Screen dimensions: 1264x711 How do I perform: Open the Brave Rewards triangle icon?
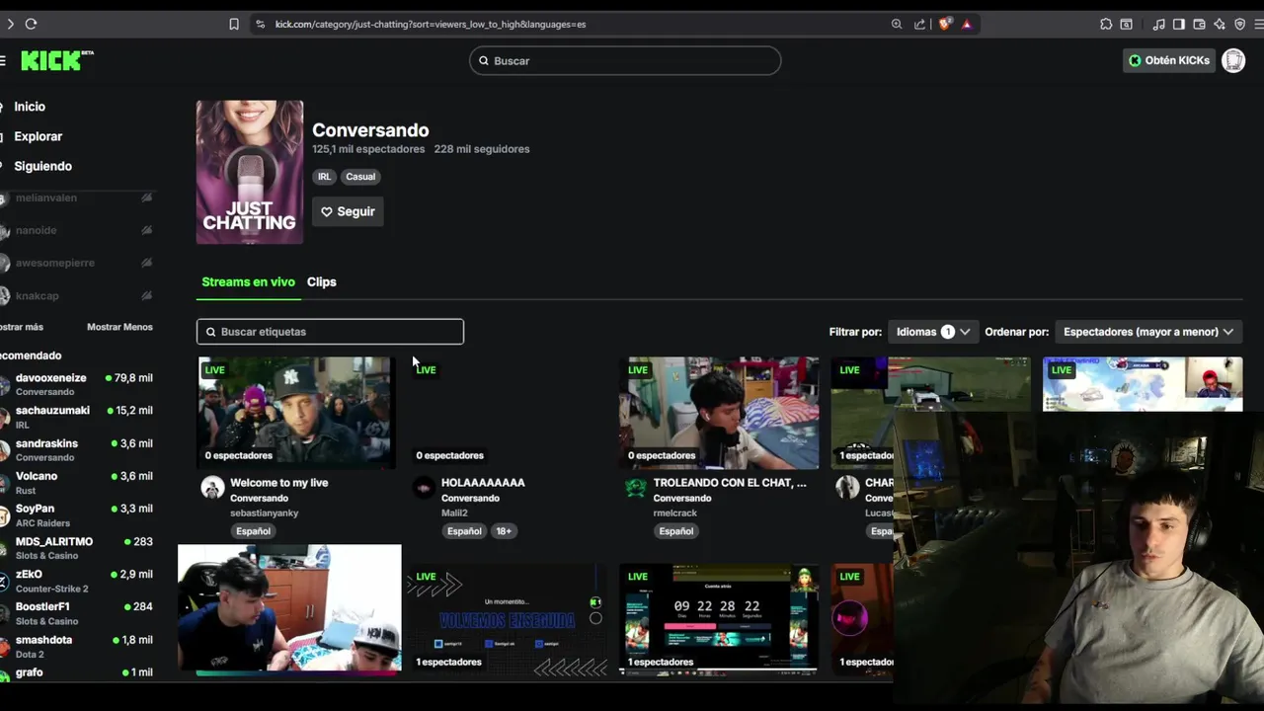[x=967, y=24]
